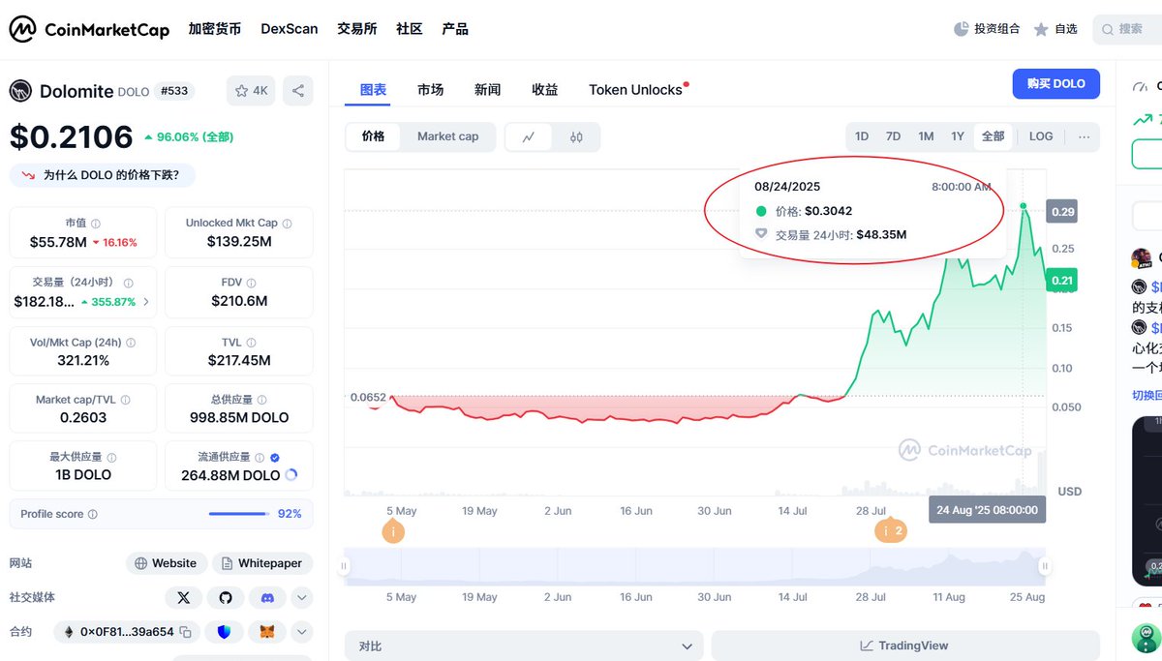
Task: Open the X social media link
Action: [x=184, y=597]
